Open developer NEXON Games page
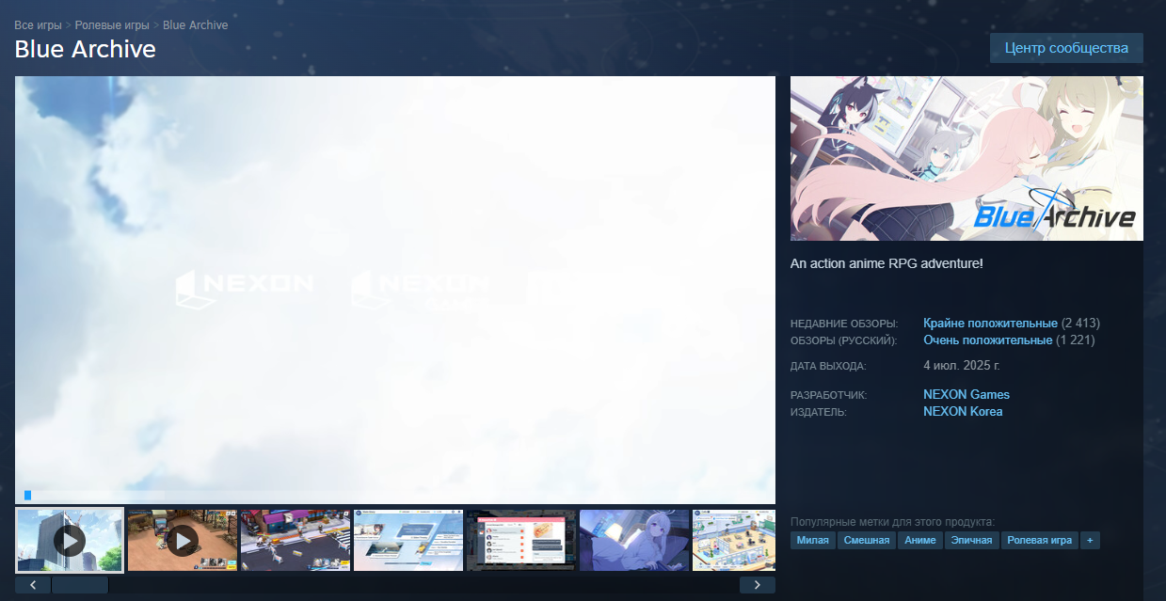The width and height of the screenshot is (1166, 601). 966,394
